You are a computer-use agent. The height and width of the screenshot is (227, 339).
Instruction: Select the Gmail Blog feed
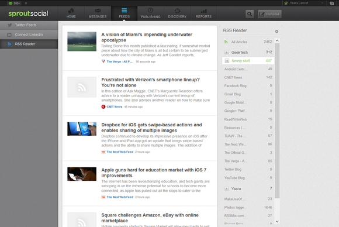(248, 94)
